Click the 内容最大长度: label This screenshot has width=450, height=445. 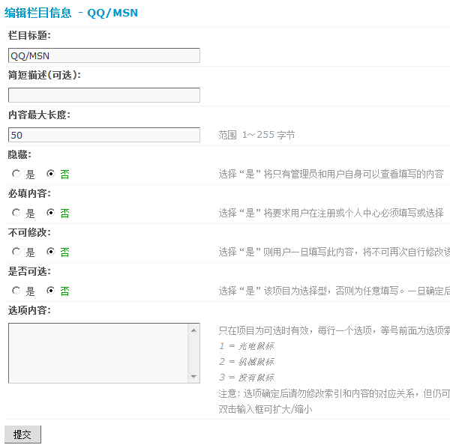click(39, 115)
